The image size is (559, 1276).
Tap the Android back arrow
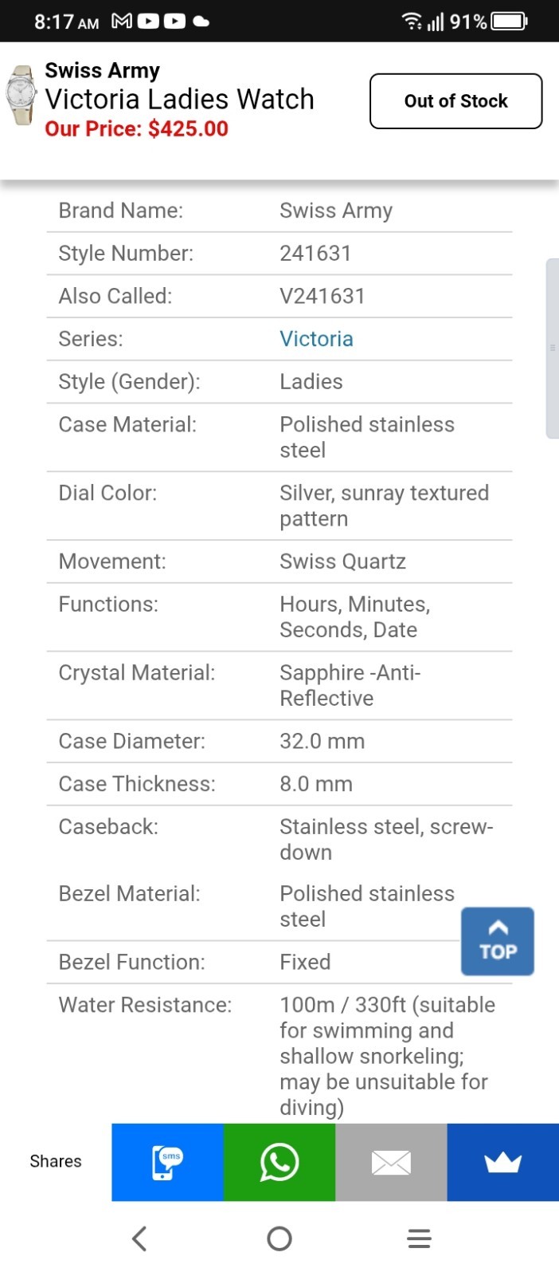(139, 1239)
